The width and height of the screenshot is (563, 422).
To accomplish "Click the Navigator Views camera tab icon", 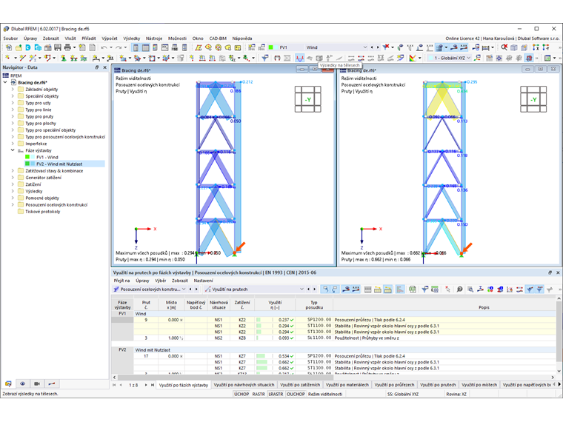I will point(37,384).
